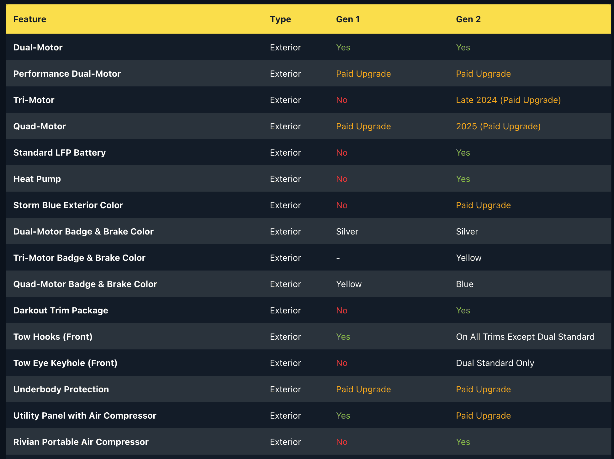Click Gen 1 'Yes' in Tow Hooks row

point(343,337)
